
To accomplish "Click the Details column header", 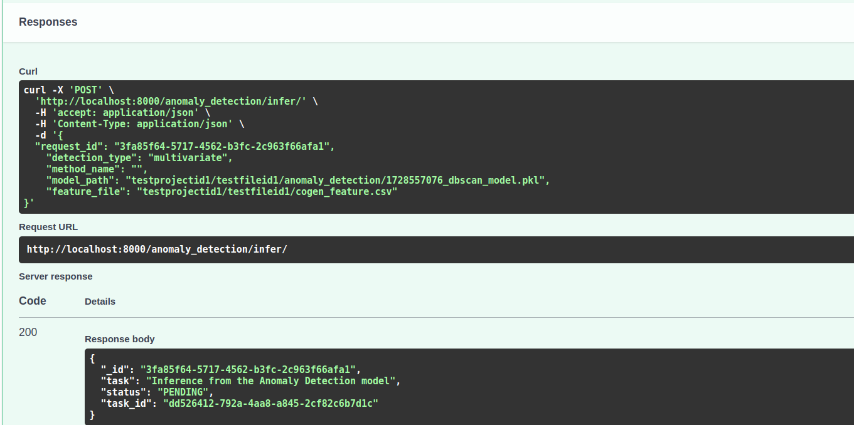I will 100,302.
